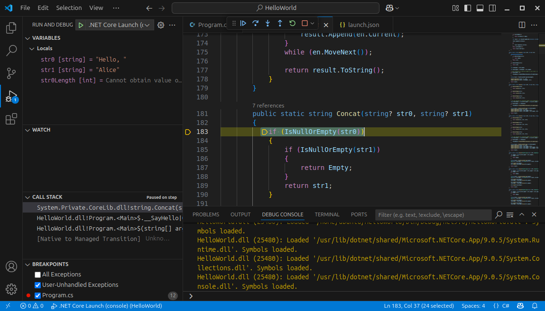545x311 pixels.
Task: Open launch.json via gear icon
Action: 161,25
